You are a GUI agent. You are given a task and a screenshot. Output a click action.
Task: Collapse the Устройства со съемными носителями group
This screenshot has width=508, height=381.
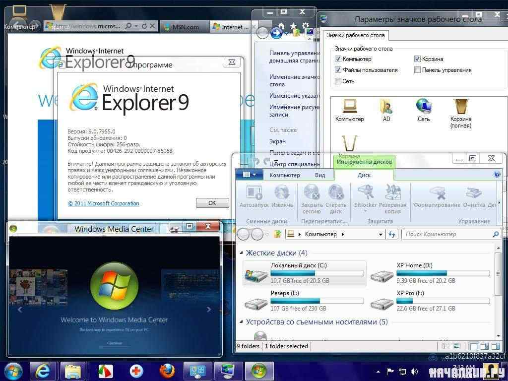pyautogui.click(x=241, y=321)
